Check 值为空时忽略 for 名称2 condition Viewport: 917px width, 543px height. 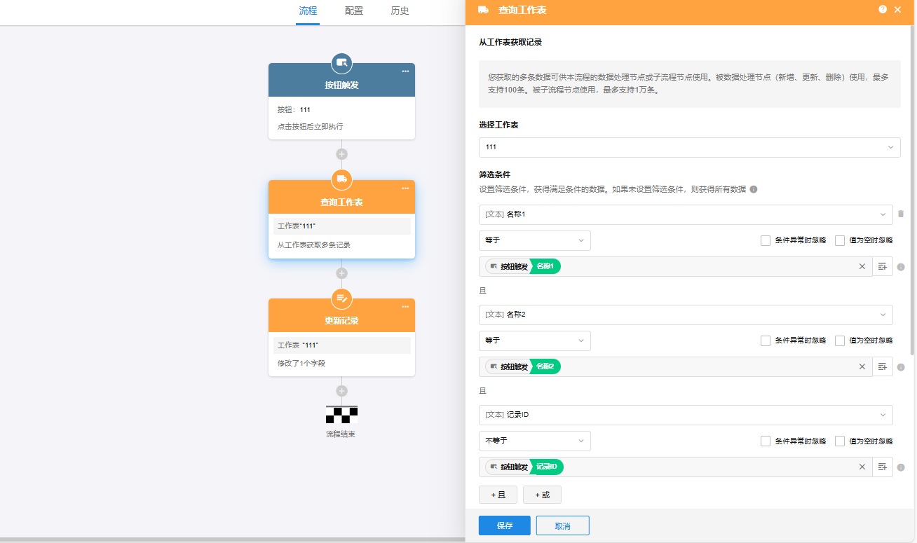(840, 341)
